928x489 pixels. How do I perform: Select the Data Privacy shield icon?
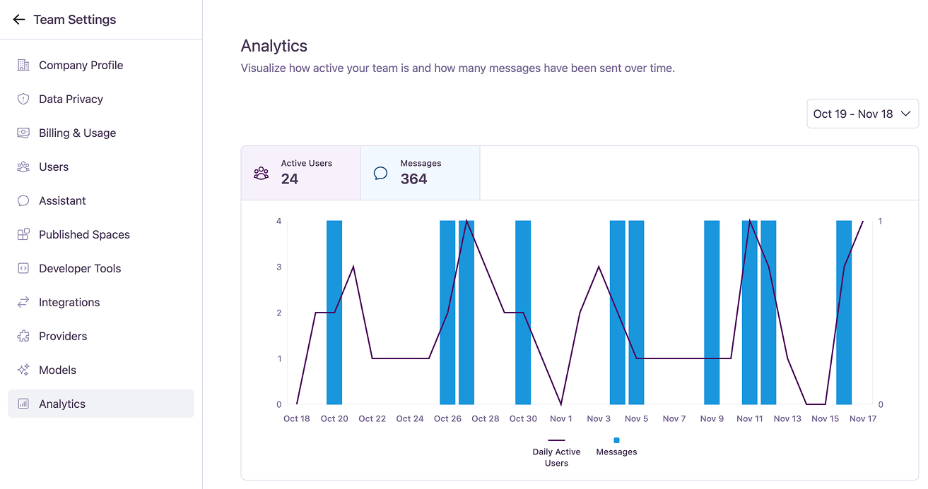23,99
